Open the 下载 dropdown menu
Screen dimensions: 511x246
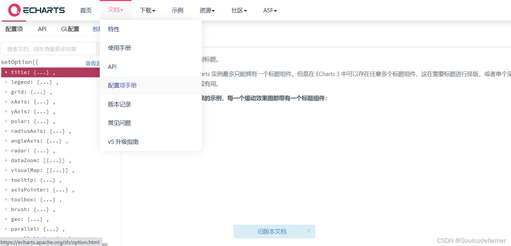pyautogui.click(x=148, y=10)
